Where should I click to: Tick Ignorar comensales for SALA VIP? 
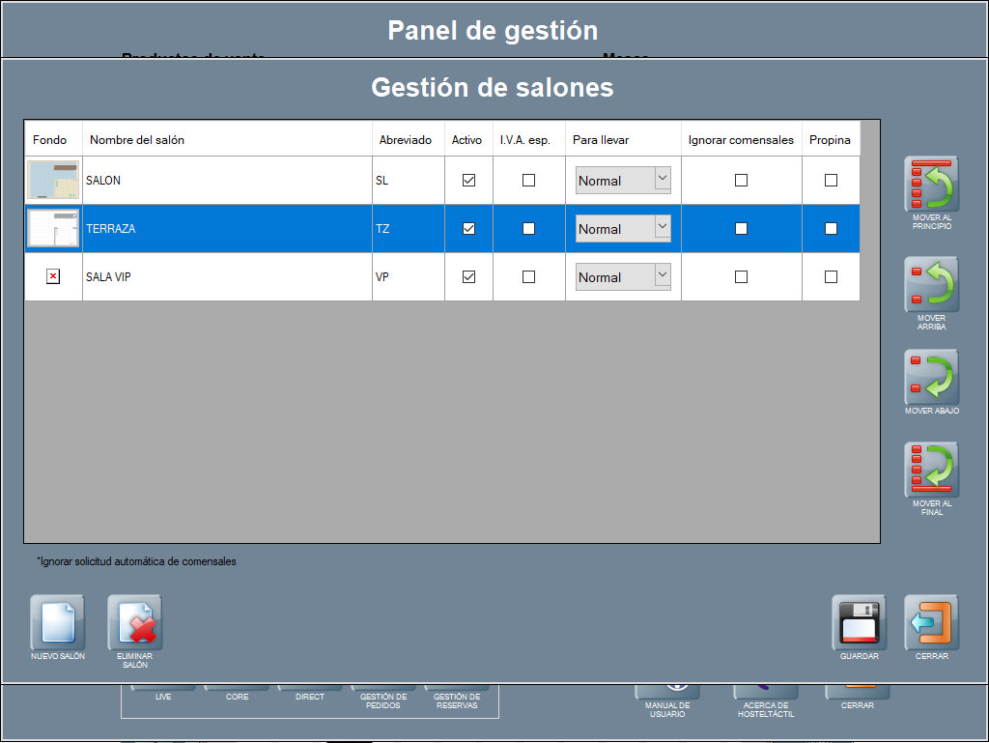click(x=741, y=277)
